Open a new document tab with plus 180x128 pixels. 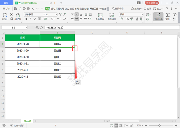[61, 3]
